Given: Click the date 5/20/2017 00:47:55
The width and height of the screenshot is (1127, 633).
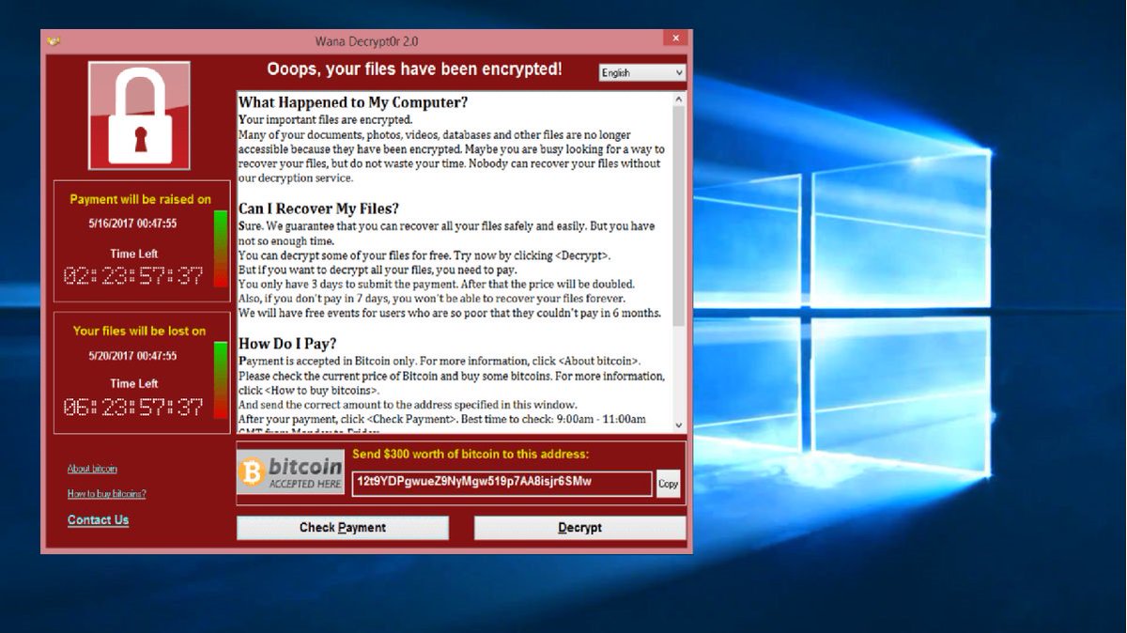Looking at the screenshot, I should 132,356.
